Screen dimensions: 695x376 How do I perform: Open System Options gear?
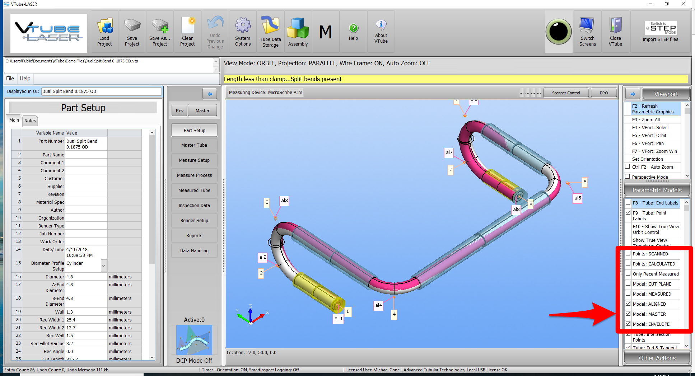coord(243,32)
